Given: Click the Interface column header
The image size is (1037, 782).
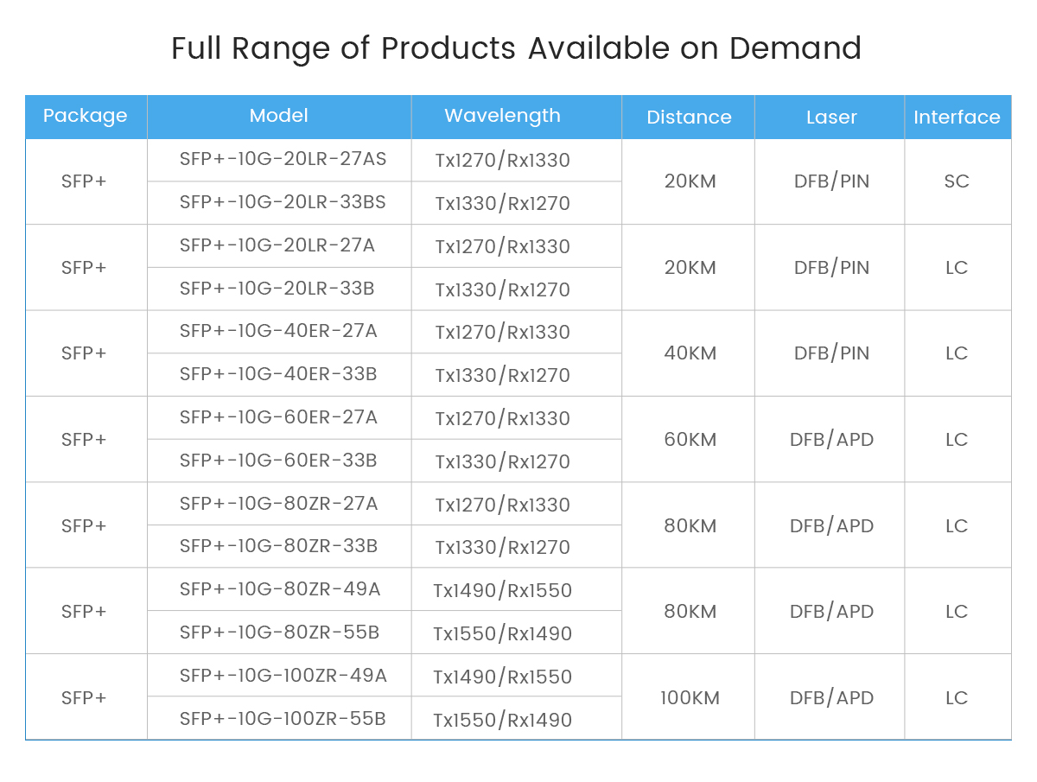Looking at the screenshot, I should tap(957, 117).
